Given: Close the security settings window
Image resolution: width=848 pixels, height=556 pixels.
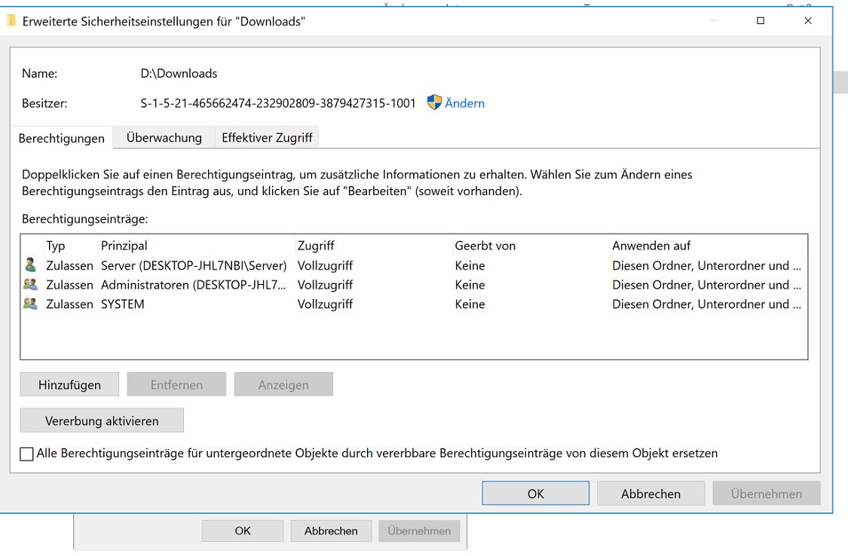Looking at the screenshot, I should (808, 20).
